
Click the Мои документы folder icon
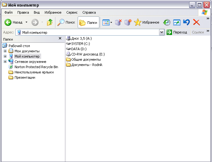11,51
